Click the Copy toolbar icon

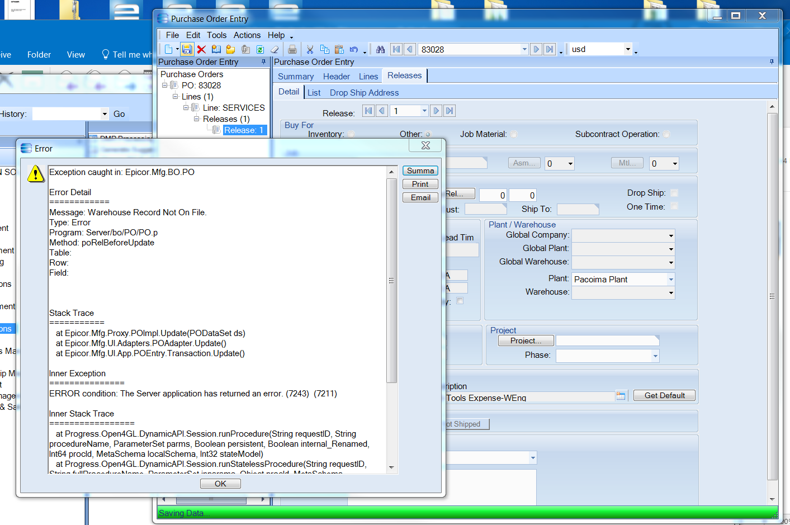324,49
